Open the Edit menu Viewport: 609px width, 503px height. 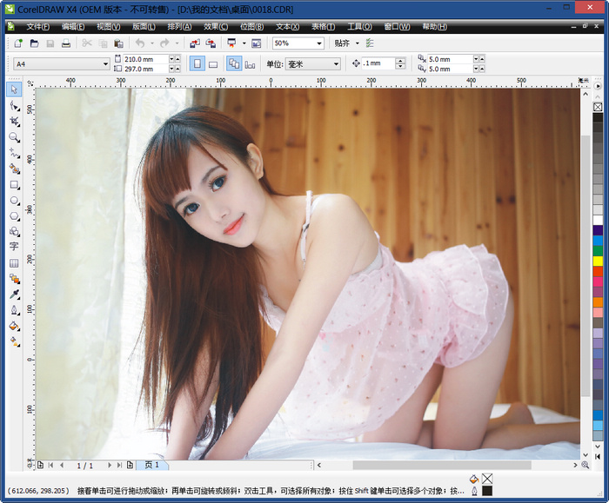[x=73, y=26]
